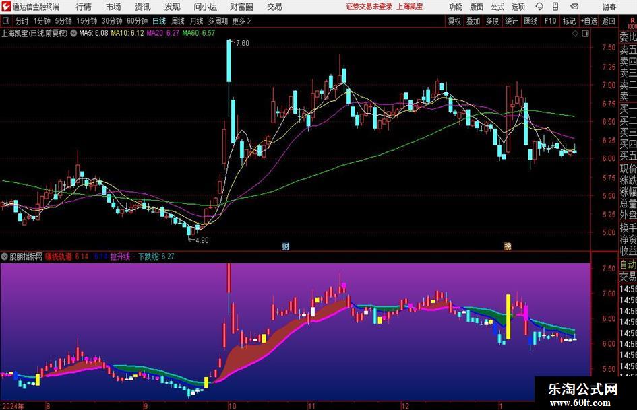Switch to 15分钟 period tab
637x410 pixels.
[x=86, y=21]
